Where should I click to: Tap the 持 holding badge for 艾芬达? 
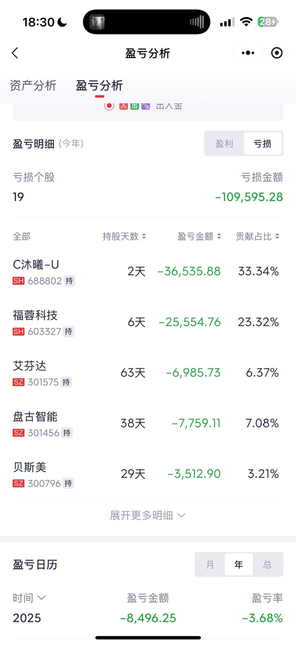tap(66, 382)
